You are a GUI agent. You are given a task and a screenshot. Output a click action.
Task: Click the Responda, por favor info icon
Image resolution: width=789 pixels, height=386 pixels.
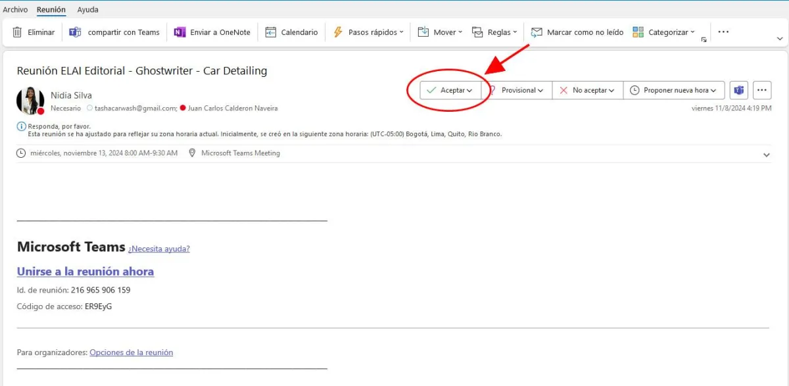coord(21,126)
